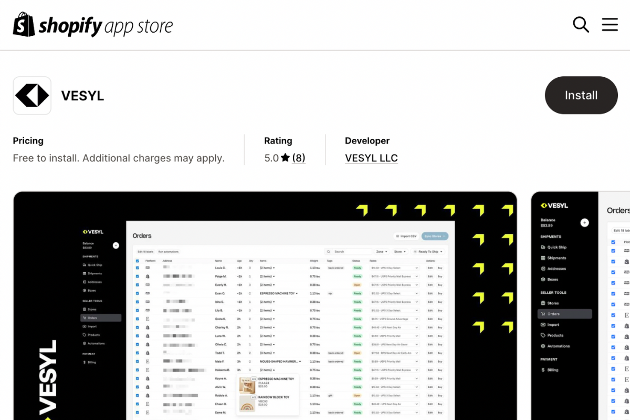The width and height of the screenshot is (630, 420).
Task: Open the hamburger menu in the header
Action: 610,24
